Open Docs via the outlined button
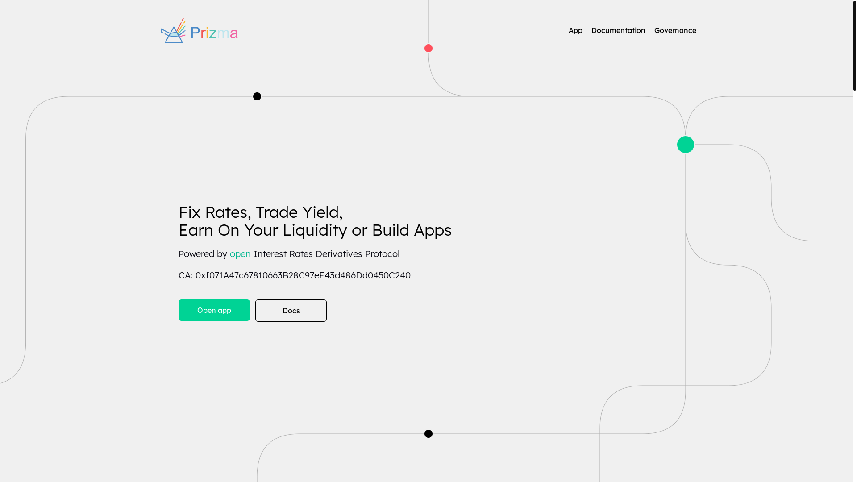857x482 pixels. [x=291, y=311]
